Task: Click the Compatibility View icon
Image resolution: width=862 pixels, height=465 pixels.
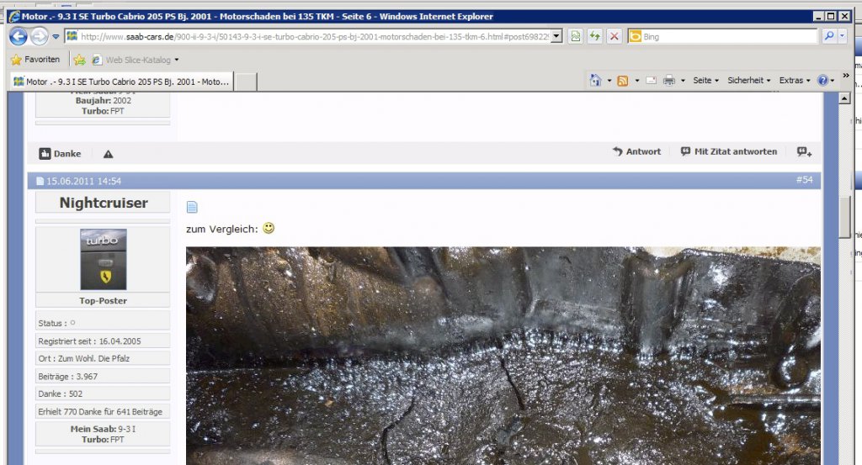Action: pos(575,37)
